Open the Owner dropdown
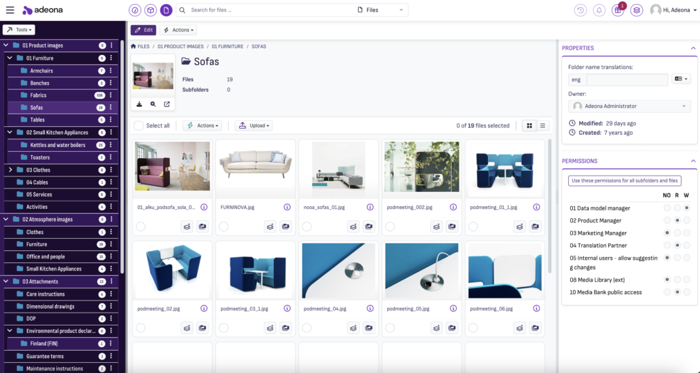This screenshot has height=373, width=700. 629,106
